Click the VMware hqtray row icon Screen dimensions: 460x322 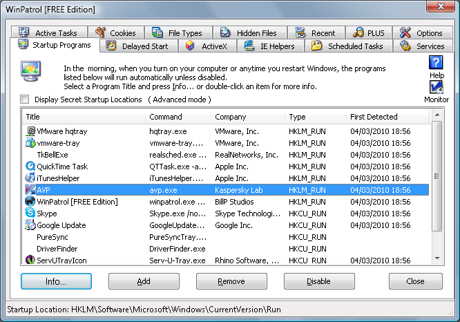click(x=30, y=131)
